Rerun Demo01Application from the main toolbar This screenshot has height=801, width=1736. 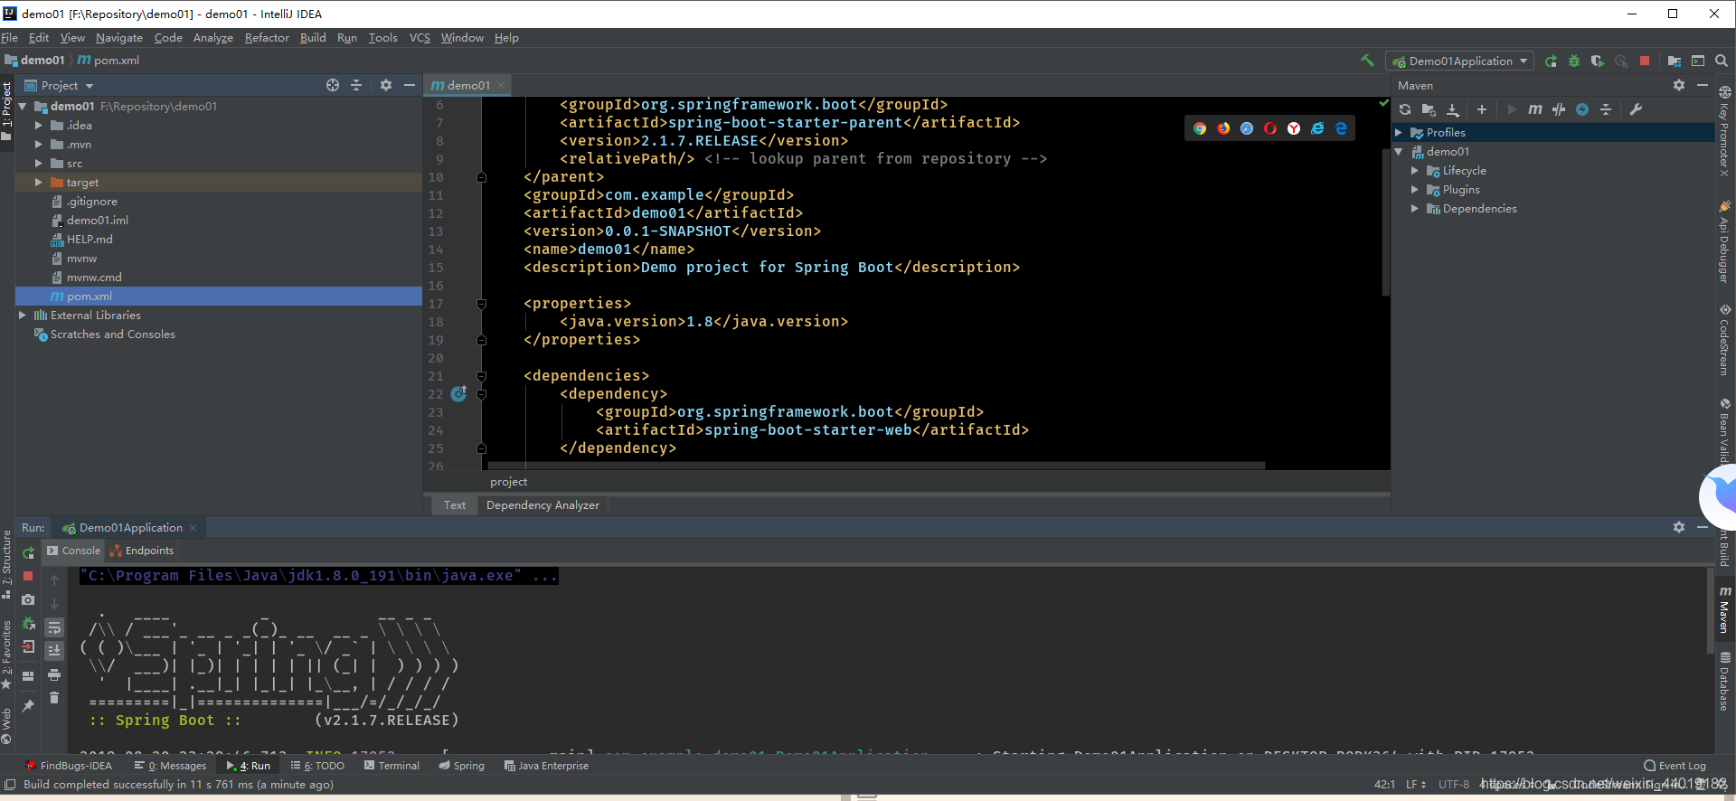pos(1551,61)
